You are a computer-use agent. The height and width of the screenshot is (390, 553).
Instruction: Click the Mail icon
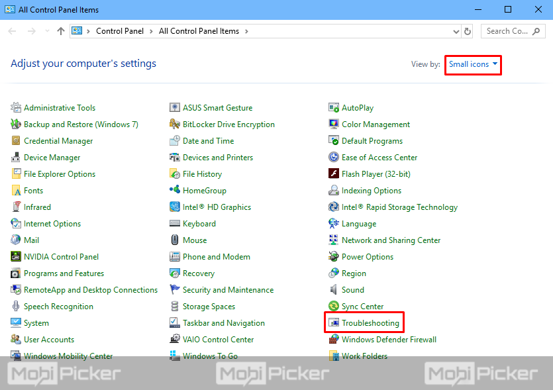16,240
